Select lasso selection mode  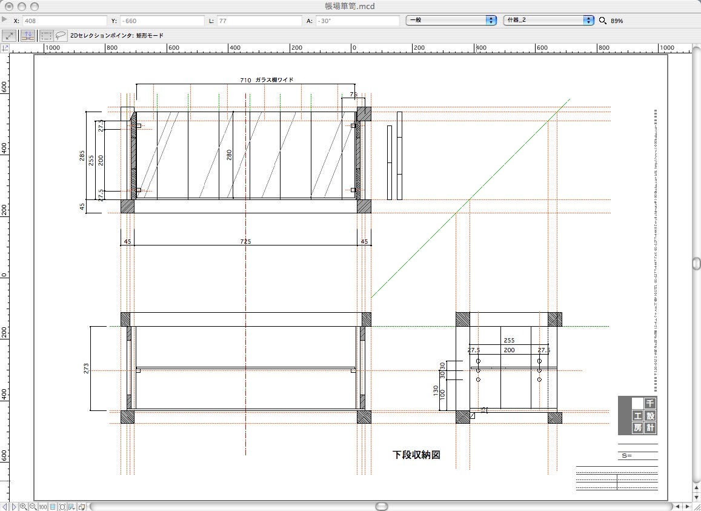(x=61, y=36)
